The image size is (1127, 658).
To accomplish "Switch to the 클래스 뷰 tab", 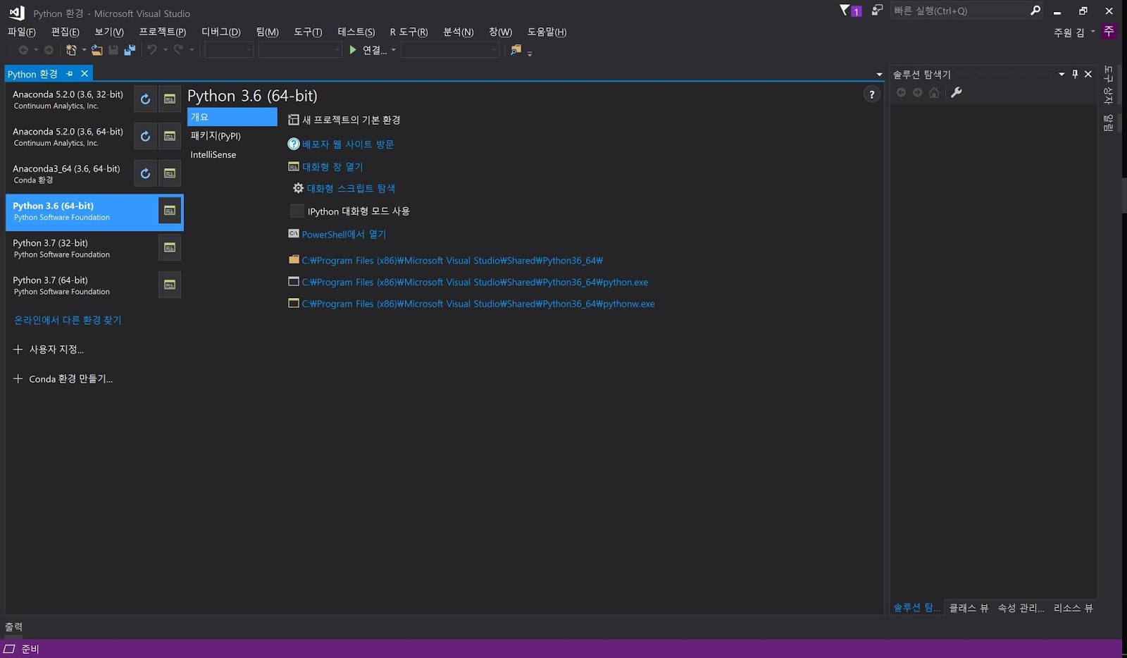I will point(969,608).
